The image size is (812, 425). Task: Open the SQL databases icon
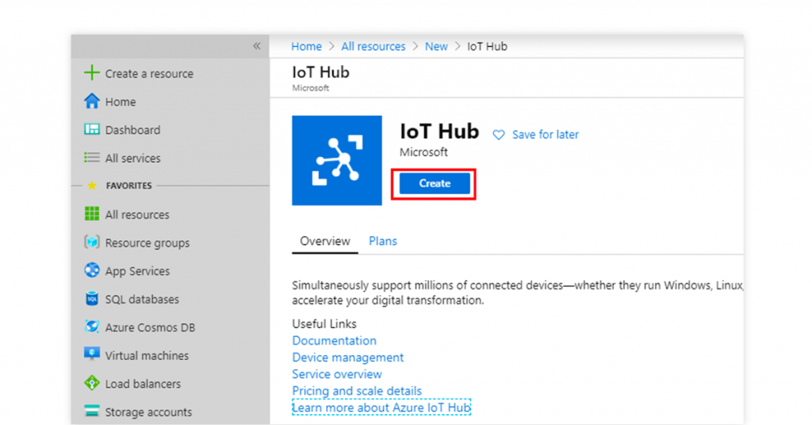coord(92,299)
